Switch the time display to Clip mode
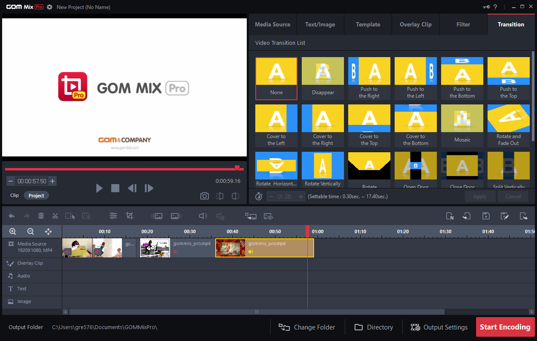This screenshot has width=537, height=341. point(14,195)
